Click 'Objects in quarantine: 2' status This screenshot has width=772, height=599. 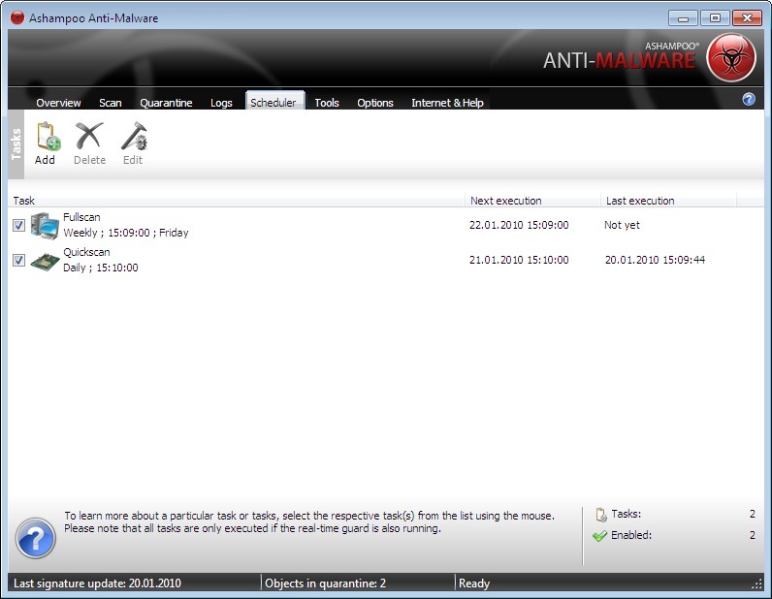pyautogui.click(x=326, y=583)
